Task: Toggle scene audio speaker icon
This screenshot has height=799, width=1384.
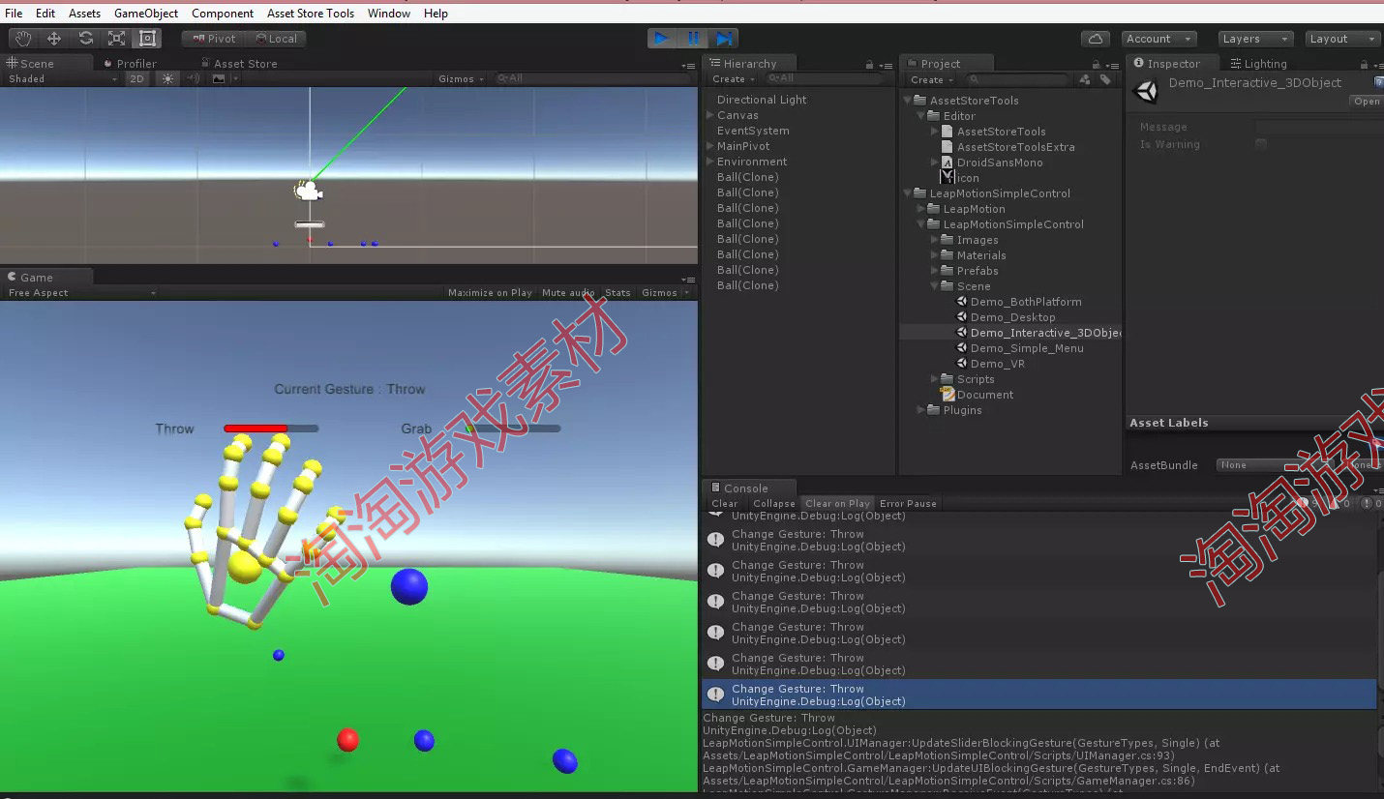Action: (193, 78)
